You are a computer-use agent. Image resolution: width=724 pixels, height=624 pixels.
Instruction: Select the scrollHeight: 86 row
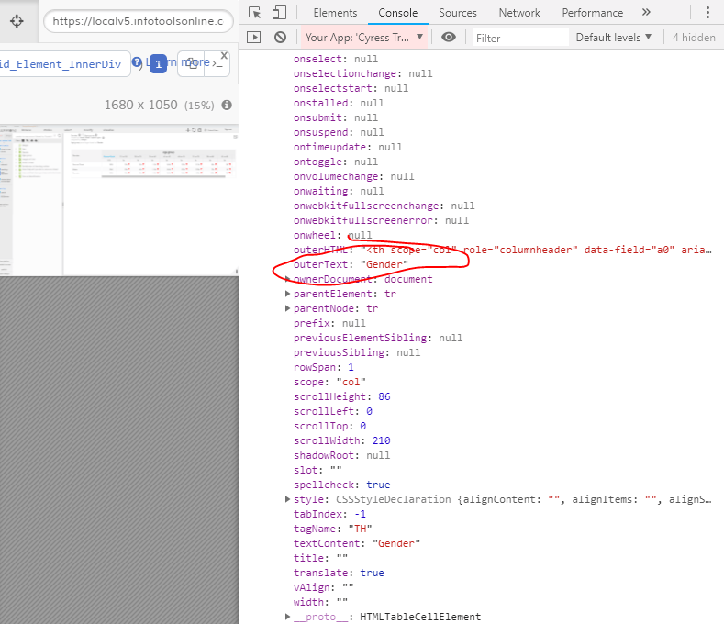[x=342, y=396]
